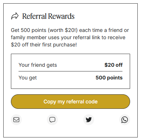141x140 pixels.
Task: Click the share arrow icon beside Referral Rewards
Action: (15, 16)
